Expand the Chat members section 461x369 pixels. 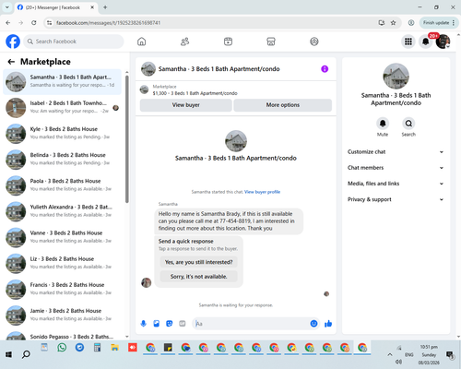tap(396, 168)
